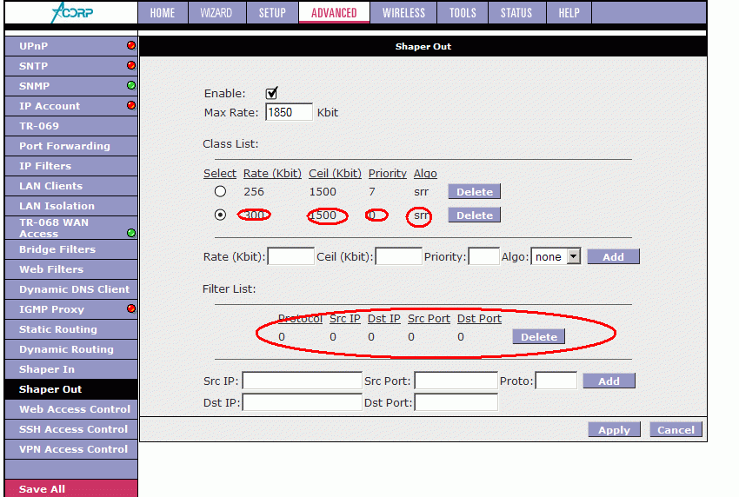Viewport: 739px width, 497px height.
Task: Open VPN Access Control
Action: 71,449
